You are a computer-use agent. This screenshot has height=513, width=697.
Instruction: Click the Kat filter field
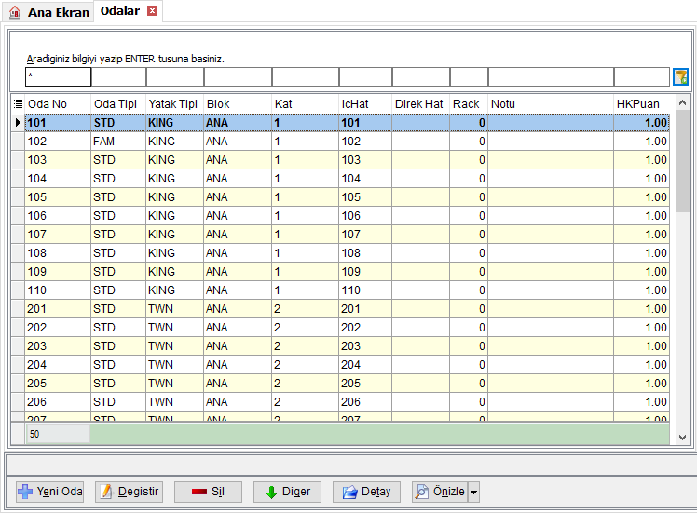point(306,77)
